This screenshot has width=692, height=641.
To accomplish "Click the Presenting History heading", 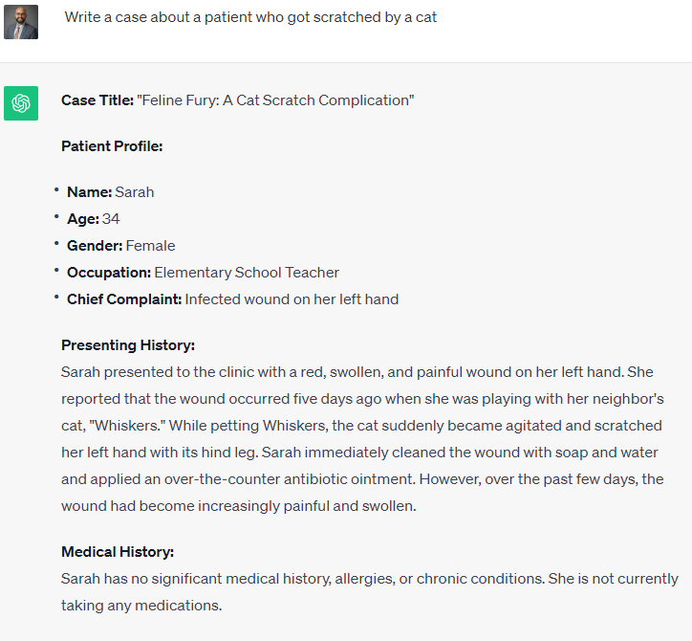I will point(128,345).
